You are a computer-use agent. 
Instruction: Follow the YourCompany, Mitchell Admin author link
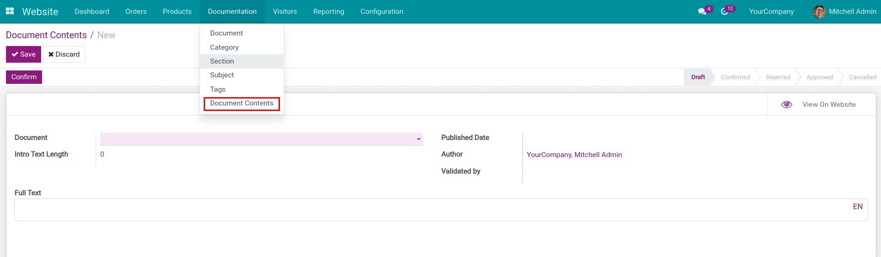point(574,155)
